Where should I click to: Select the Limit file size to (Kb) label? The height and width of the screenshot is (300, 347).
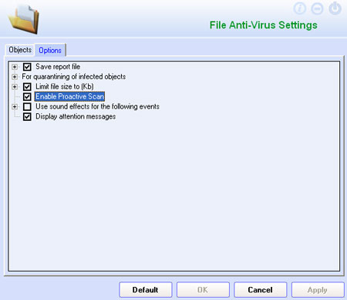(x=65, y=87)
